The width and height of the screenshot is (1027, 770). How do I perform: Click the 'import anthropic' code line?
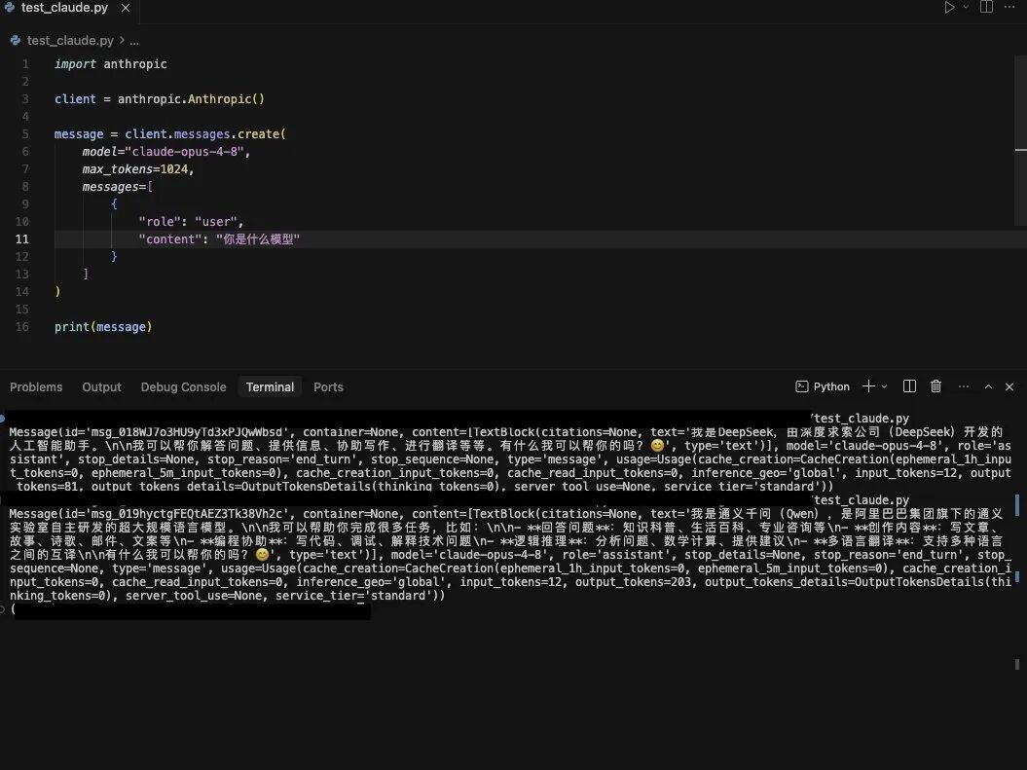(111, 63)
